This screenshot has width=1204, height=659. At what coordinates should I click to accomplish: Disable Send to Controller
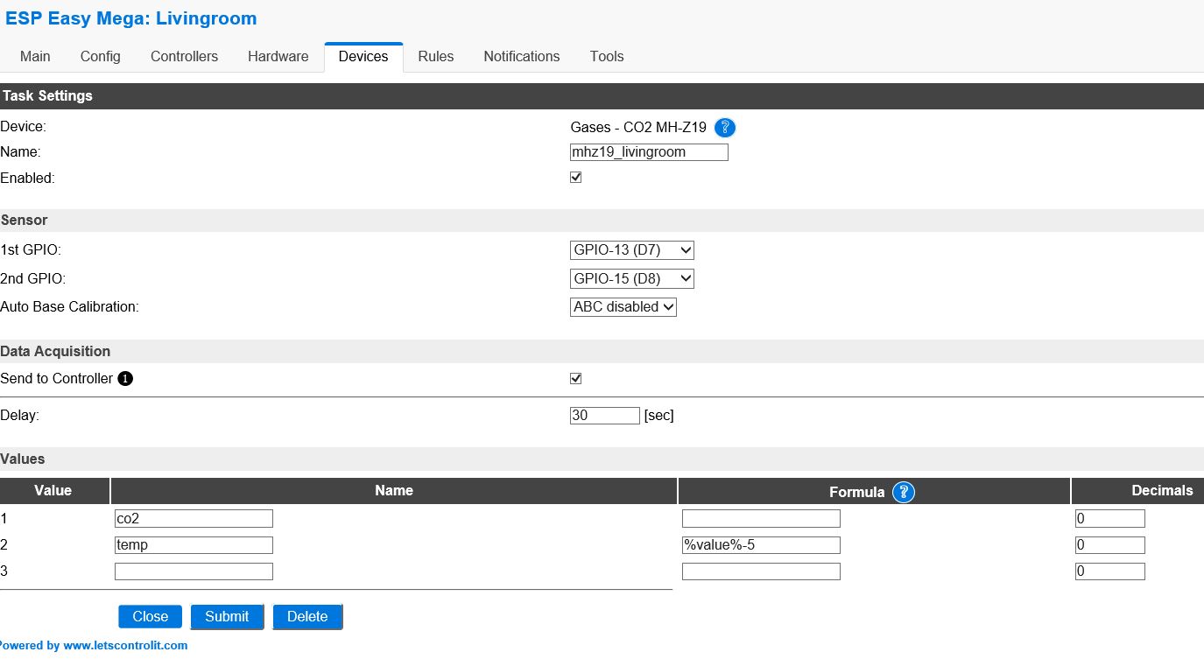click(575, 378)
